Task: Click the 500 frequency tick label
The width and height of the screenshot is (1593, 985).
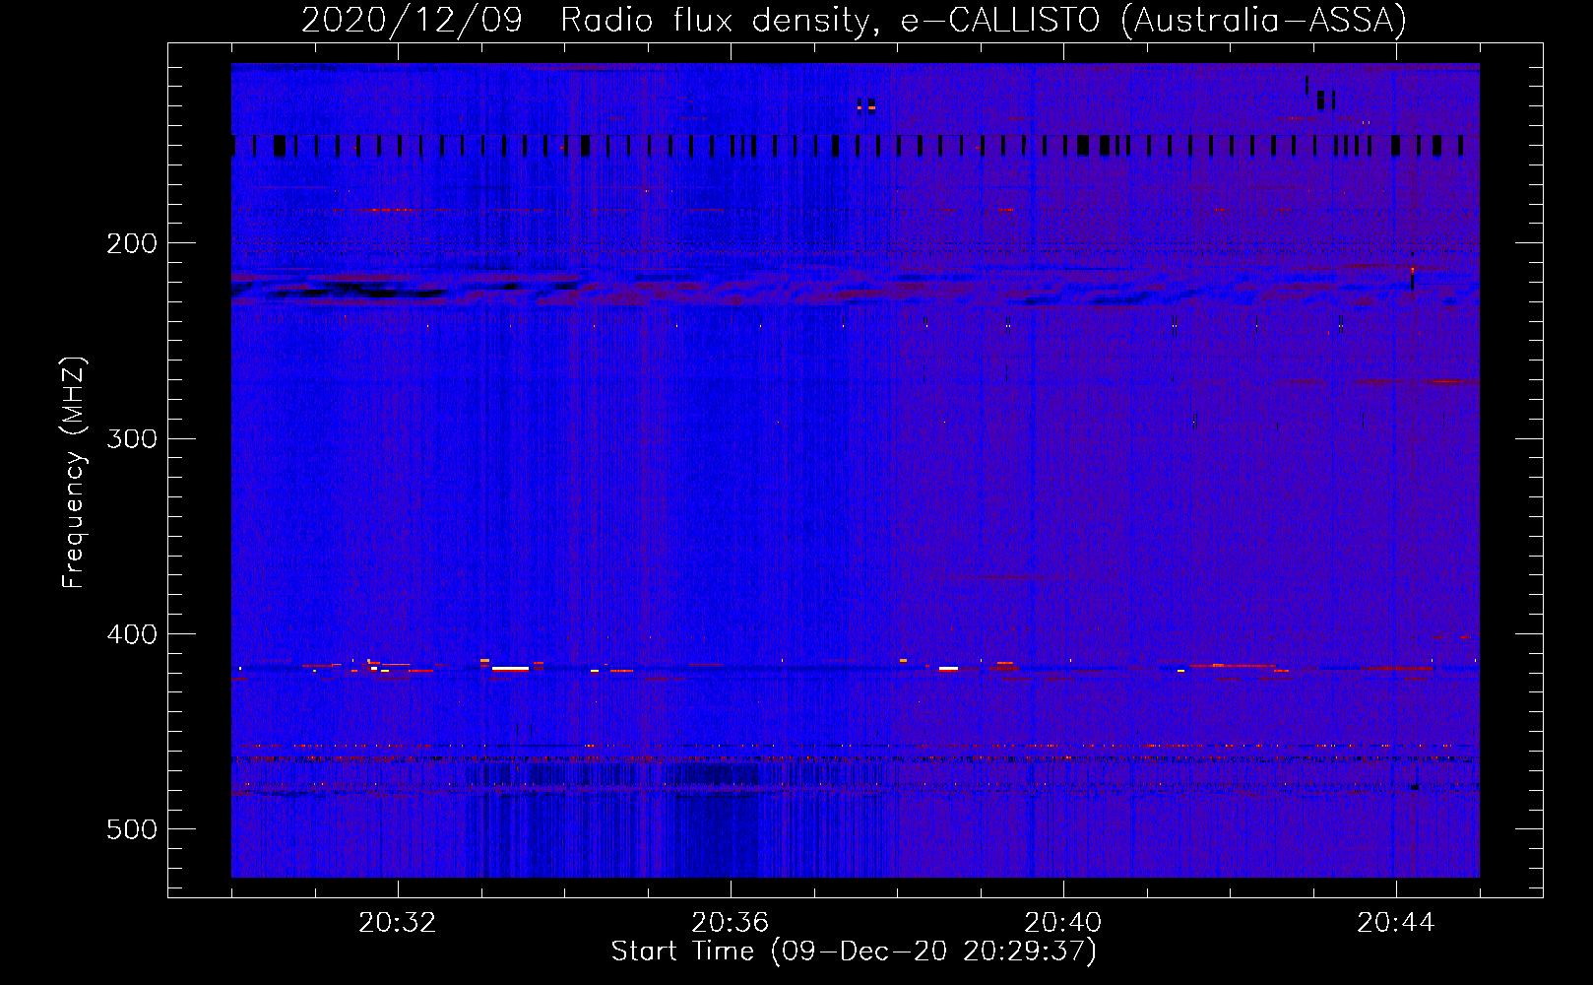Action: click(x=132, y=829)
